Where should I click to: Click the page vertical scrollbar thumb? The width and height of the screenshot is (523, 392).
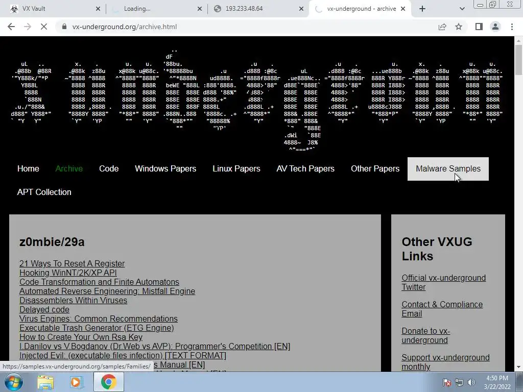518,60
